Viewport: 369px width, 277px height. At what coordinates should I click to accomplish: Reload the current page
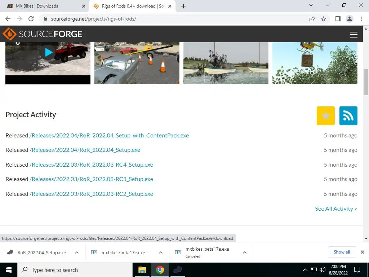(31, 19)
